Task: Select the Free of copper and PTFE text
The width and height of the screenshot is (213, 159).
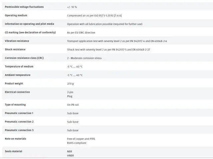Action: pyautogui.click(x=81, y=139)
